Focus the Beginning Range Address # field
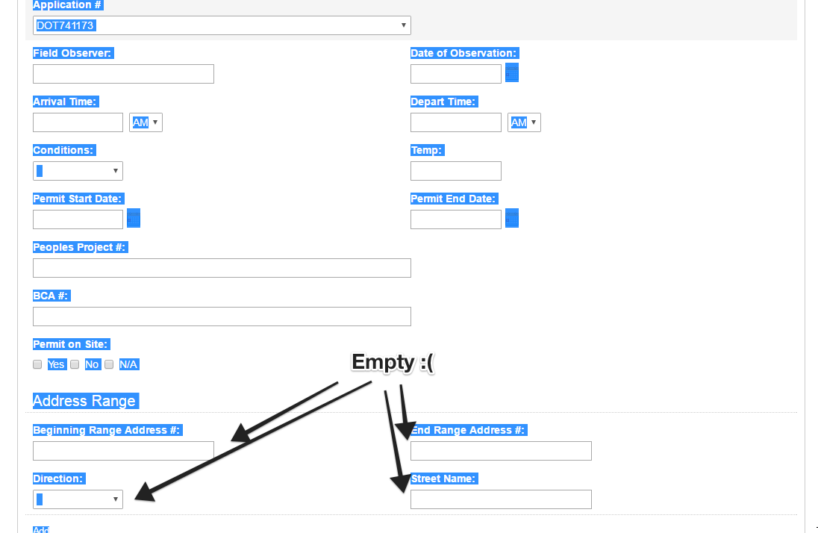This screenshot has width=818, height=533. pyautogui.click(x=123, y=451)
